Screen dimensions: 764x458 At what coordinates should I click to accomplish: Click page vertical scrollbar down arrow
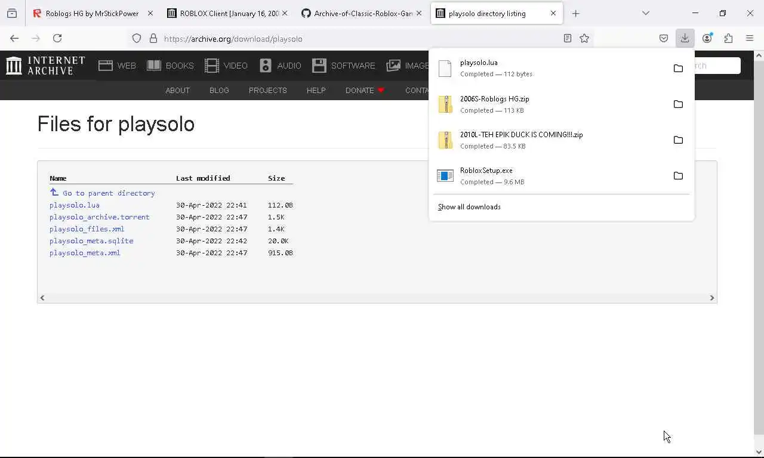(759, 452)
